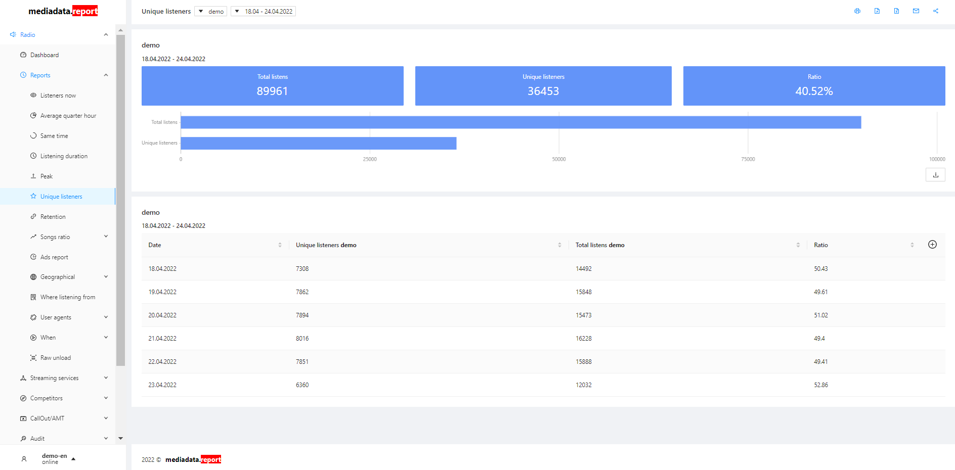Download the bar chart image
The image size is (955, 470).
(x=936, y=175)
